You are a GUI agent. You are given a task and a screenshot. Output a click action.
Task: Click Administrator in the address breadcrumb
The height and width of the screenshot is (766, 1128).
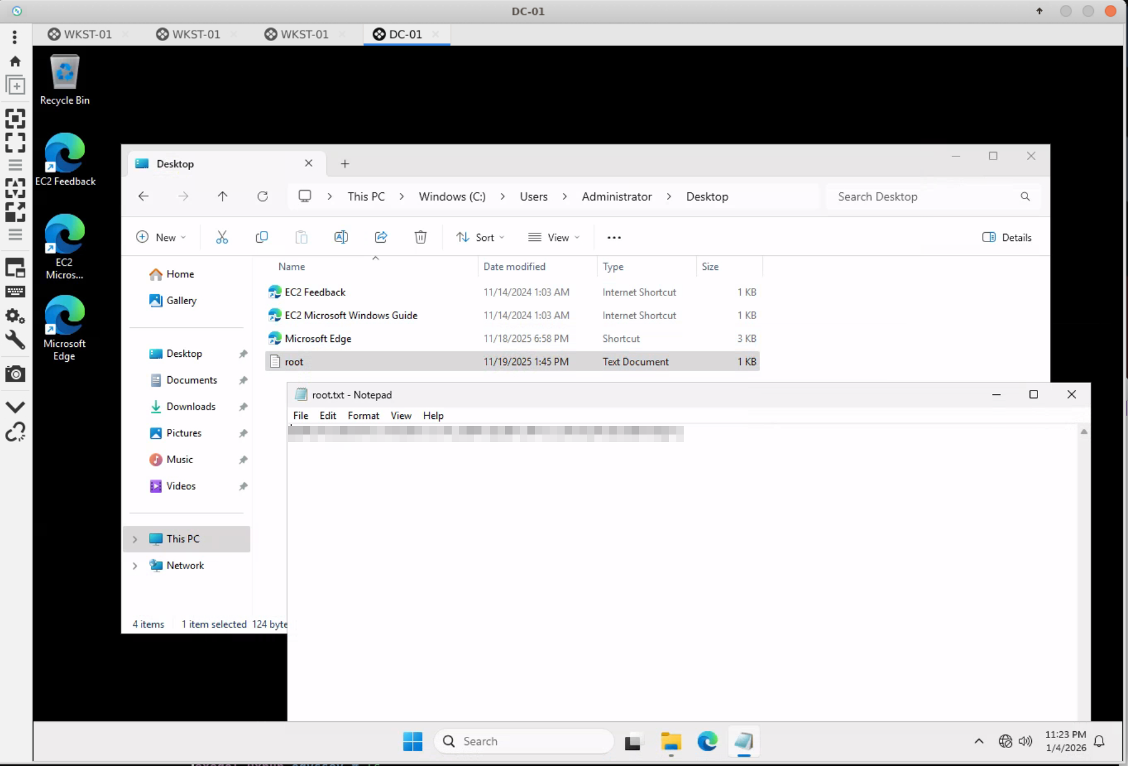pos(616,197)
